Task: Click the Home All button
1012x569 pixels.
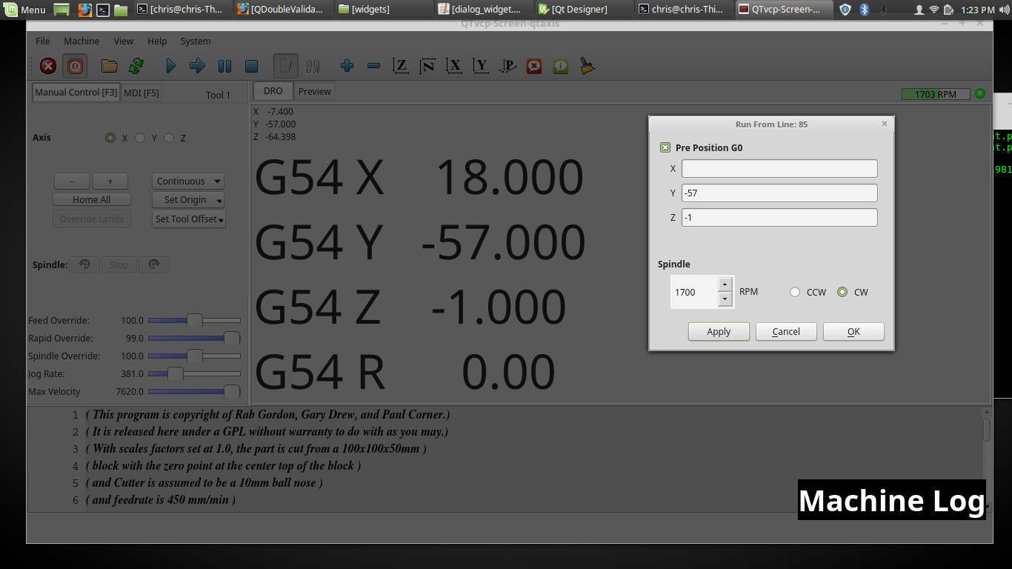Action: click(x=92, y=199)
